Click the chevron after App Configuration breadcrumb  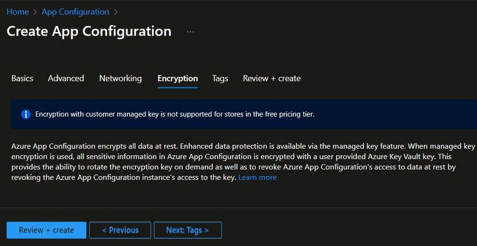point(115,12)
